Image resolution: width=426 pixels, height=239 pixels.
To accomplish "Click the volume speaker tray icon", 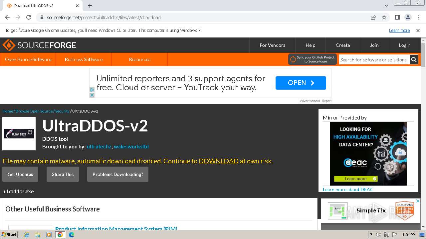I will pyautogui.click(x=378, y=235).
